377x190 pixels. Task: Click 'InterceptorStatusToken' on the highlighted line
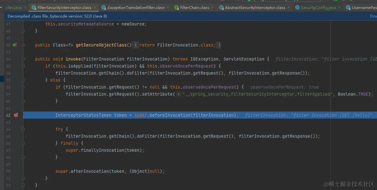(x=83, y=115)
